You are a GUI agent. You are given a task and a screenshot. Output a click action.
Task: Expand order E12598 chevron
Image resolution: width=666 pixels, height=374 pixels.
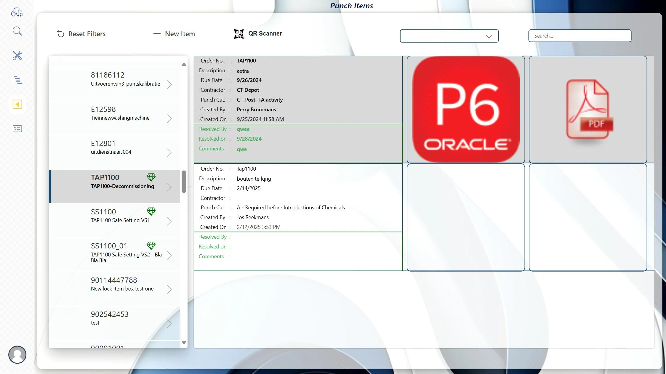click(169, 119)
